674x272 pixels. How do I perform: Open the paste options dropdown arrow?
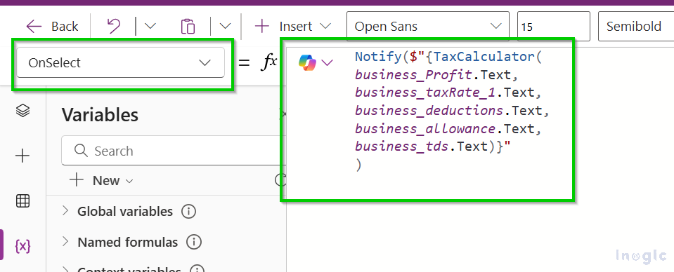coord(225,26)
